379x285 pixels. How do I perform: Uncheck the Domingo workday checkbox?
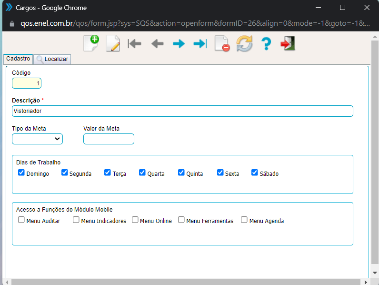click(x=21, y=173)
